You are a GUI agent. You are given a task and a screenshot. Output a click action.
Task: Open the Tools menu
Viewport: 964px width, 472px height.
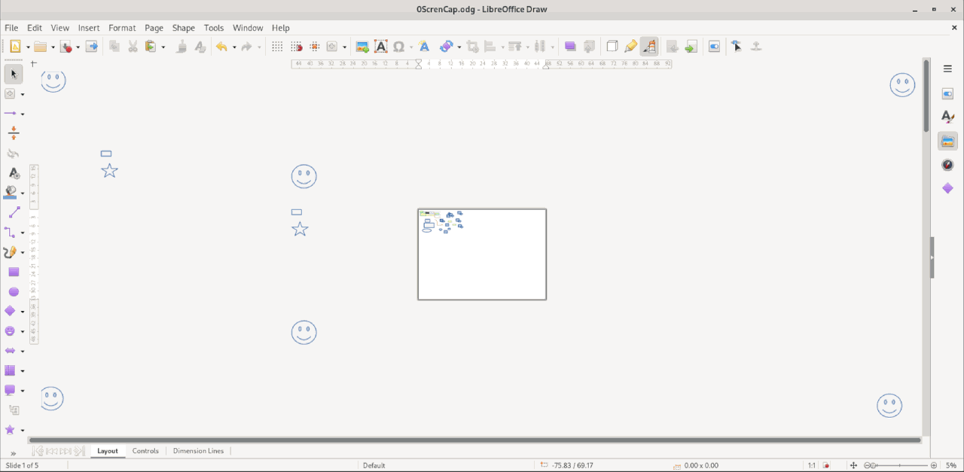[214, 28]
